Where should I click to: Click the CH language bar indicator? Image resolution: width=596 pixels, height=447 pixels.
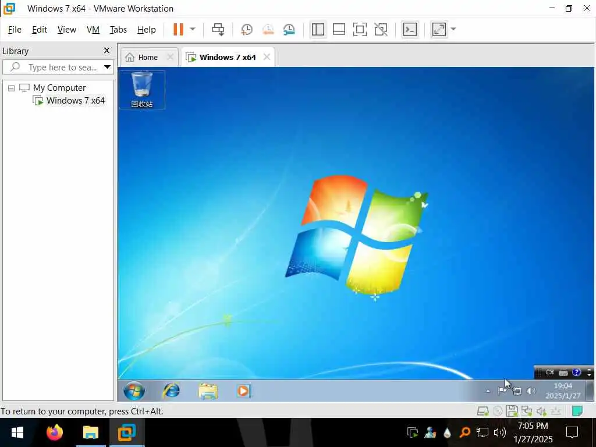(549, 372)
